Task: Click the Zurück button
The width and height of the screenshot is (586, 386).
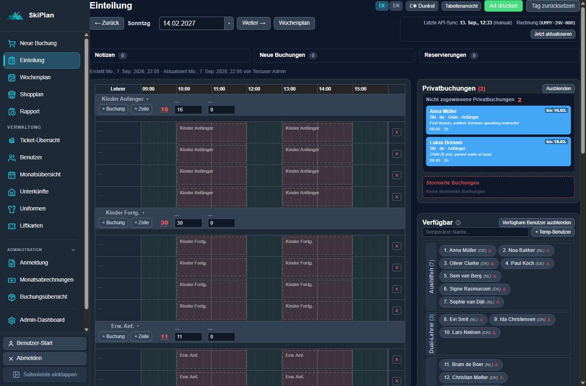Action: click(107, 23)
